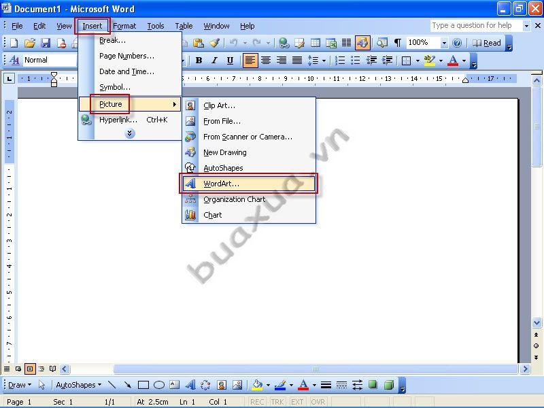Screen dimensions: 544x408
Task: Center the text alignment
Action: pos(266,61)
